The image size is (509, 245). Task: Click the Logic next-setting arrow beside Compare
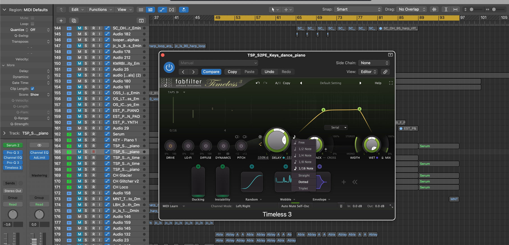pyautogui.click(x=193, y=72)
